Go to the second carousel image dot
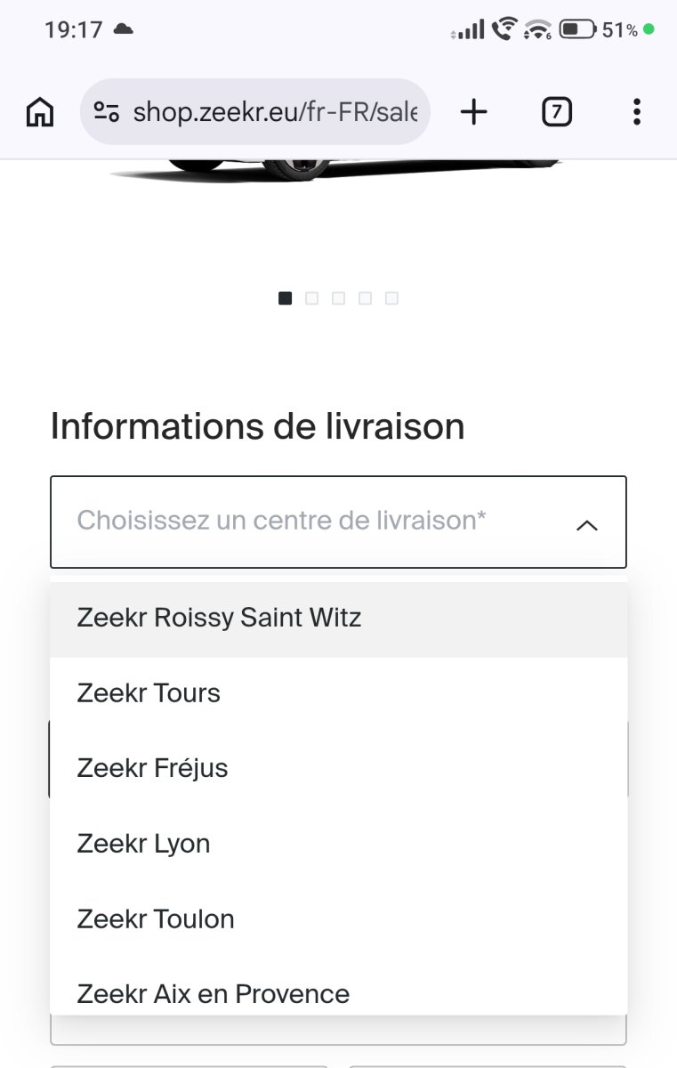This screenshot has height=1068, width=677. pos(311,298)
